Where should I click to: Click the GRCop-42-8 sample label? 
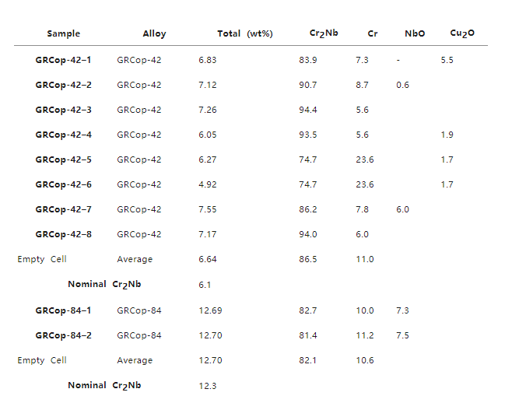pos(63,234)
